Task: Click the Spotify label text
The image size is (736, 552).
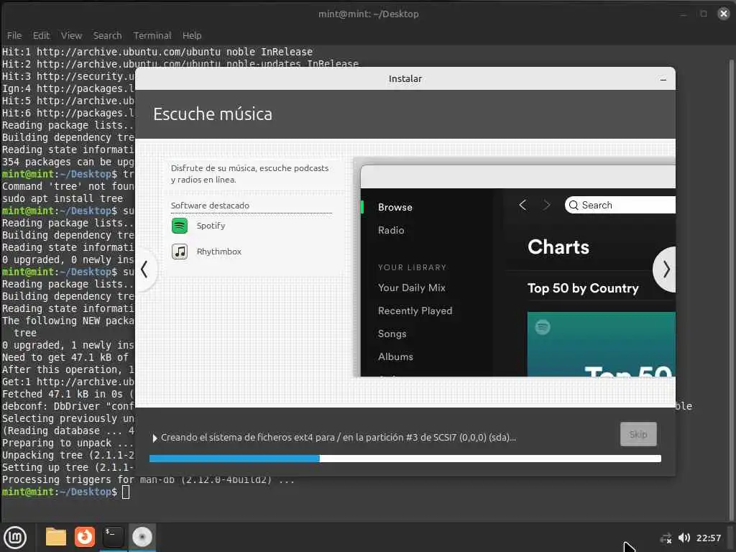Action: tap(211, 226)
